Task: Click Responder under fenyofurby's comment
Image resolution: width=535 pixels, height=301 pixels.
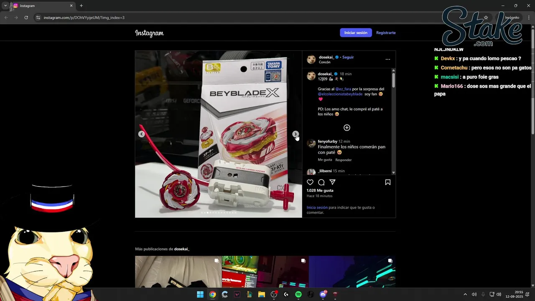Action: [344, 160]
